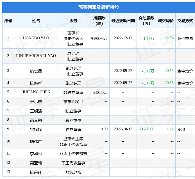Click 李华彬's position 非职工代表监事
This screenshot has width=195, height=179.
73,154
